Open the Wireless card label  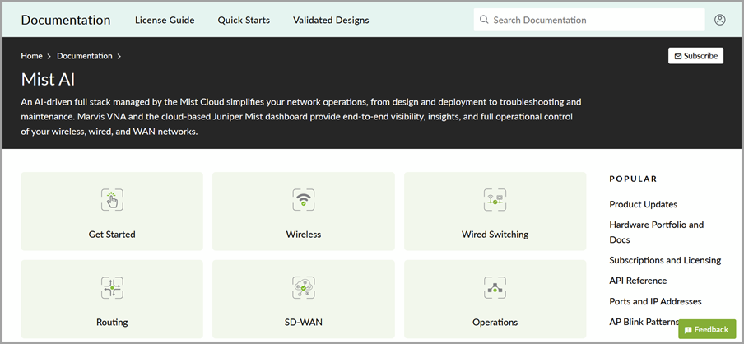point(304,235)
